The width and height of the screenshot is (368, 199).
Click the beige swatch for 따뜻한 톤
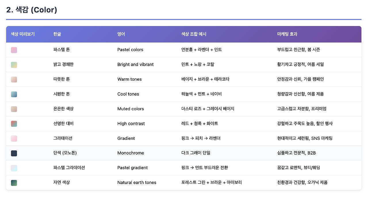(x=14, y=80)
